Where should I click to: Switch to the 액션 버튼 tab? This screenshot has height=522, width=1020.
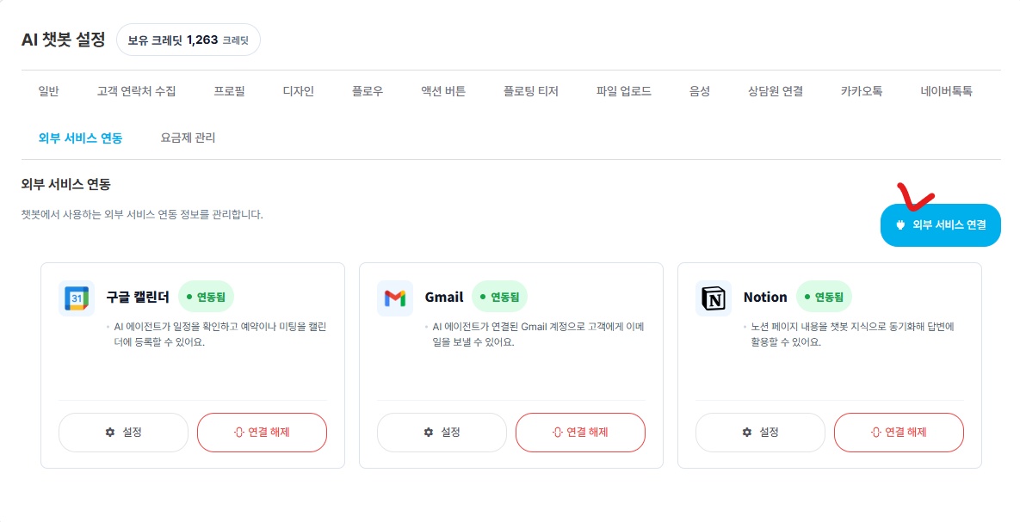[443, 91]
